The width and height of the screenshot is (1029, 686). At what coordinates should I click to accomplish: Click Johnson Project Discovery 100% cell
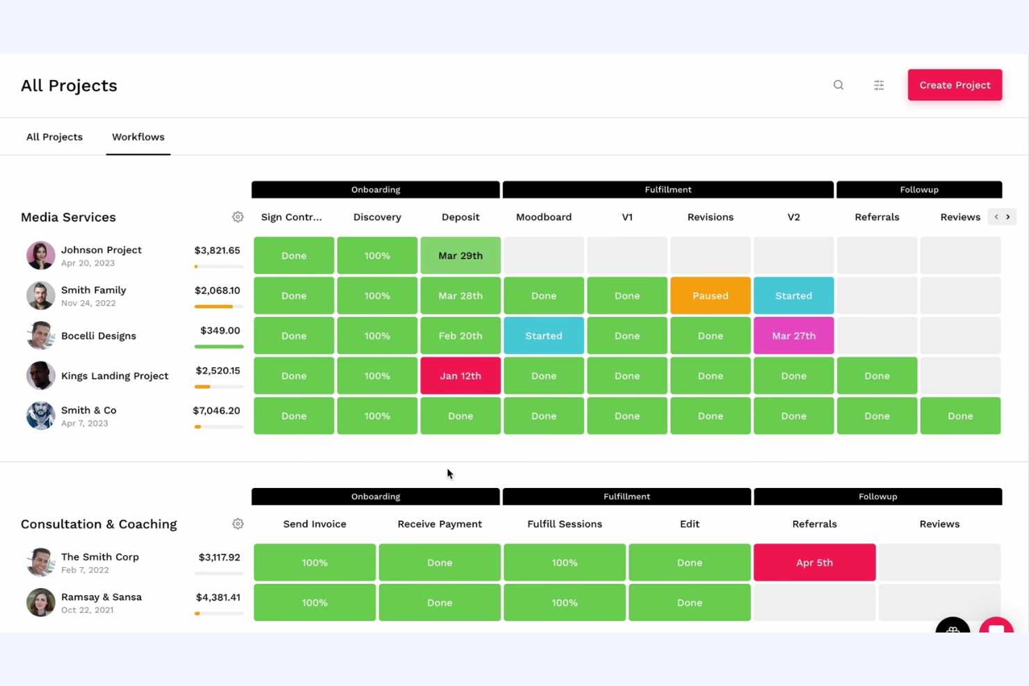click(x=377, y=255)
